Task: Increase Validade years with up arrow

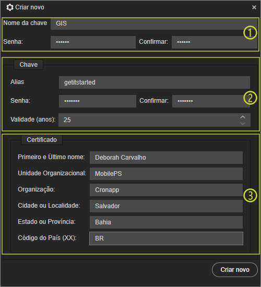Action: pos(243,117)
